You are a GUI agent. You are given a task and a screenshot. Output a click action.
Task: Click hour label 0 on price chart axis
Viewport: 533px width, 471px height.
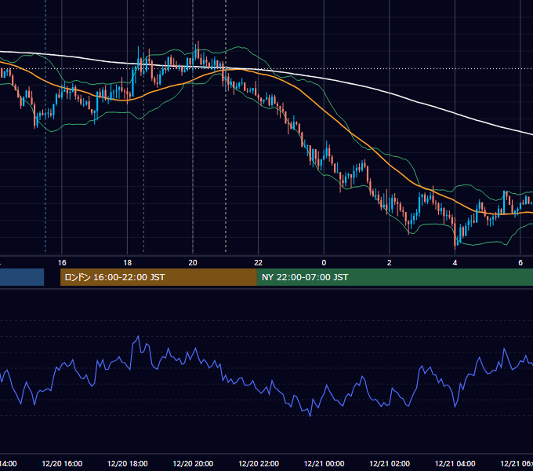tap(324, 263)
